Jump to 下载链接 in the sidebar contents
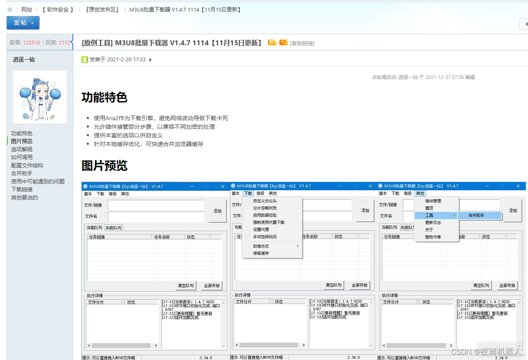This screenshot has width=528, height=360. (x=22, y=189)
